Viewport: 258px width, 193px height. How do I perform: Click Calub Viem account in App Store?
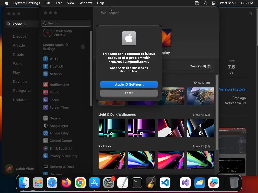coord(19,169)
